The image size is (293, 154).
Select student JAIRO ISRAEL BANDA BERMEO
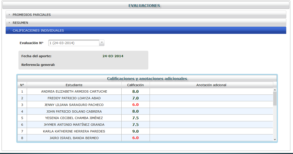click(74, 138)
